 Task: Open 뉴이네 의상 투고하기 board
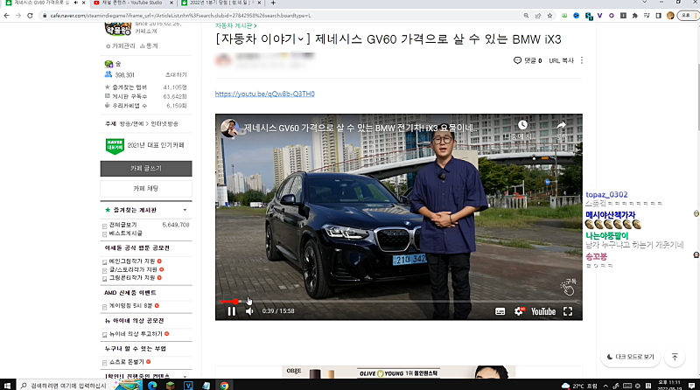[136, 334]
